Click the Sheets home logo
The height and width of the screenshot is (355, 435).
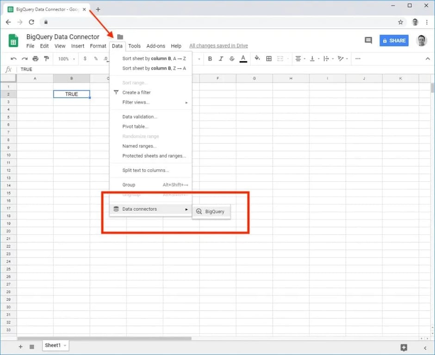(13, 41)
